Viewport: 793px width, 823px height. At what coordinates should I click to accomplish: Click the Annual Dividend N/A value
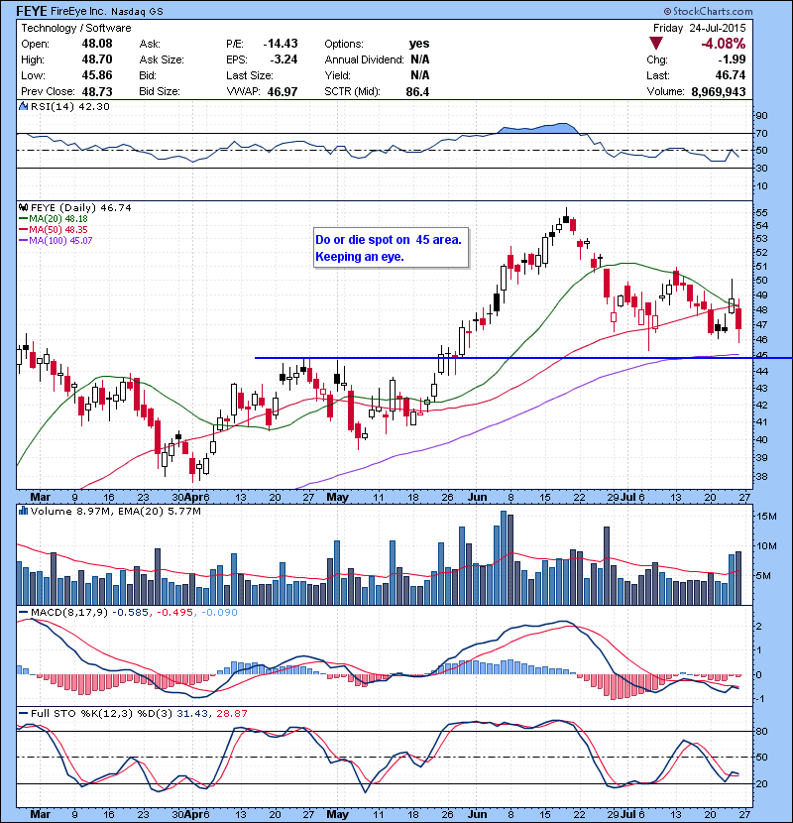[x=420, y=59]
